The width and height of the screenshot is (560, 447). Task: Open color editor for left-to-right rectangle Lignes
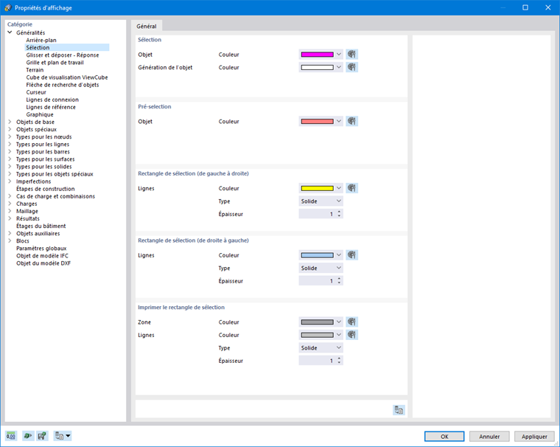351,188
